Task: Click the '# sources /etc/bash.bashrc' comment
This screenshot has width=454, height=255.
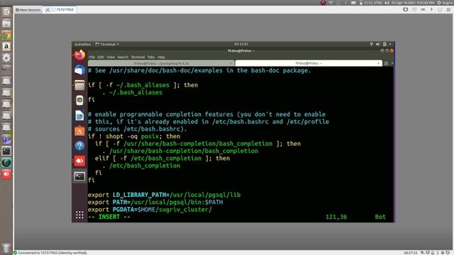Action: tap(138, 129)
